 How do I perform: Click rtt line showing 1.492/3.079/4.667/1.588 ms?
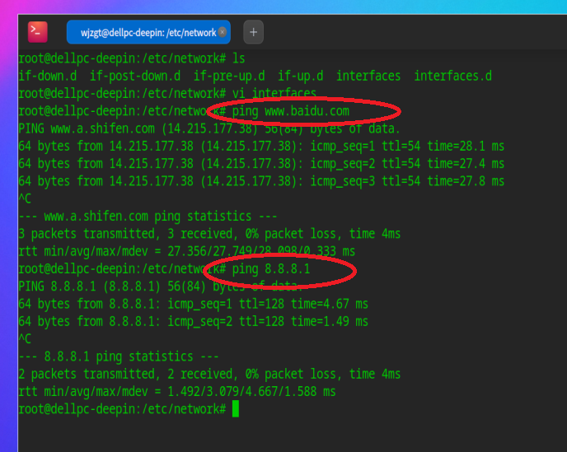pyautogui.click(x=177, y=392)
